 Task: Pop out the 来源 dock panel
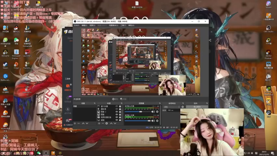[x=122, y=103]
